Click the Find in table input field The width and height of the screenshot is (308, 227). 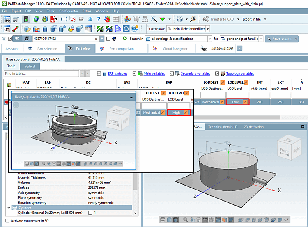(41, 74)
